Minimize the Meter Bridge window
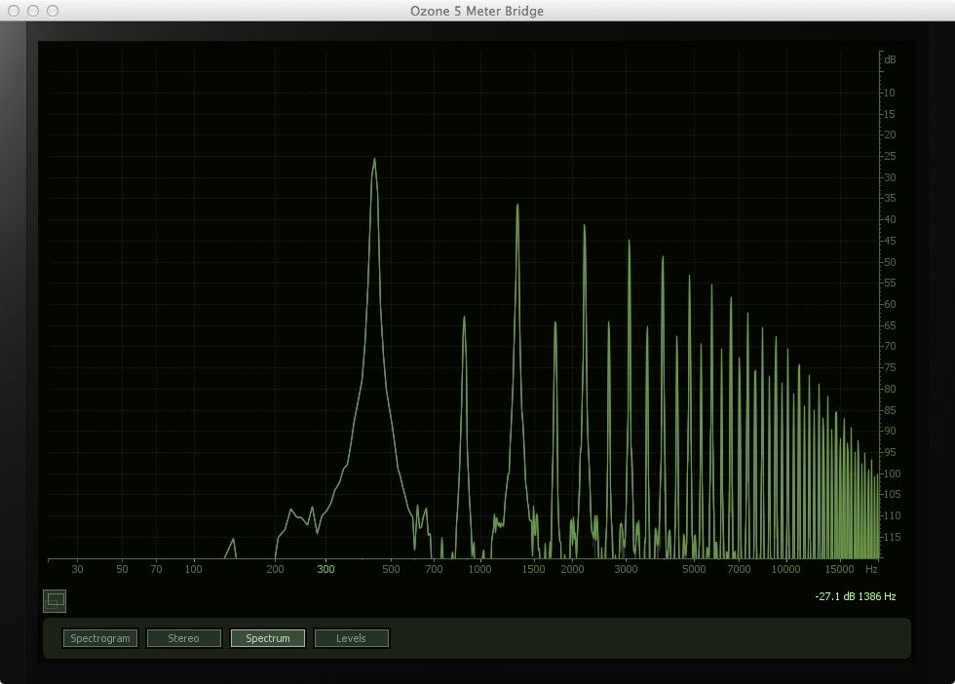The width and height of the screenshot is (955, 684). coord(33,11)
